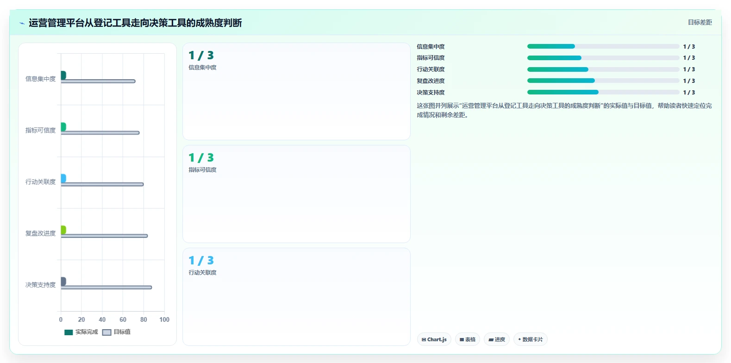The image size is (731, 363).
Task: Click the 60 tick on chart x-axis
Action: pos(123,319)
